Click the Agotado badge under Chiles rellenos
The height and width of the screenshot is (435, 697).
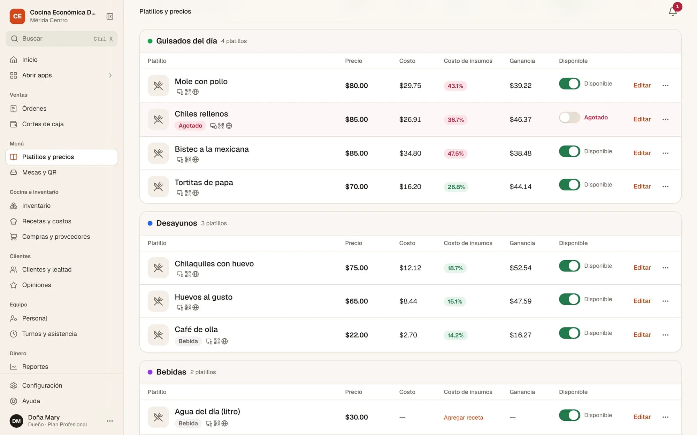[x=190, y=126]
